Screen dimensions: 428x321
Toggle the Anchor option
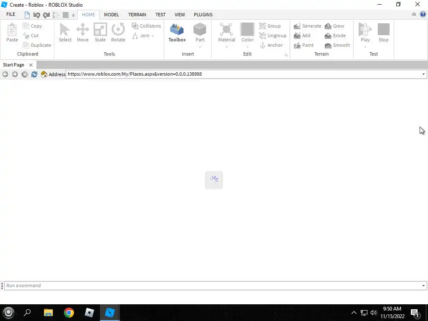click(271, 45)
